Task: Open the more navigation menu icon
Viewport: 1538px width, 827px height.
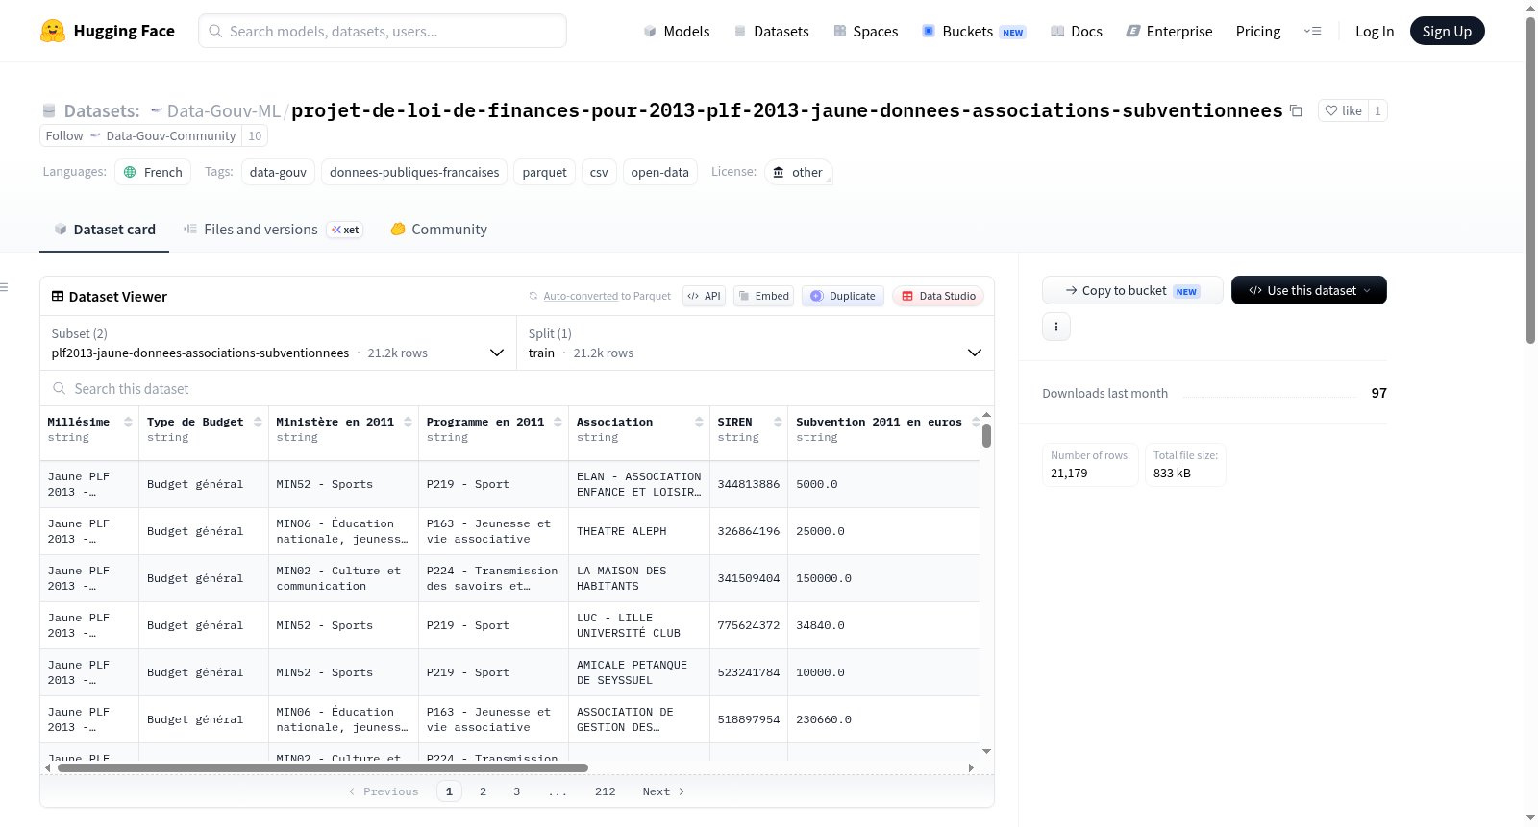Action: pos(1312,31)
